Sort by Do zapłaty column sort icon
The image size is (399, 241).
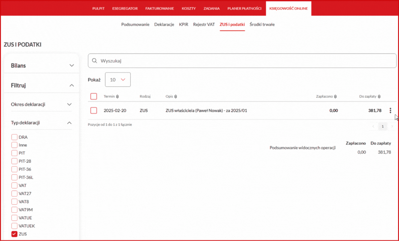[379, 96]
